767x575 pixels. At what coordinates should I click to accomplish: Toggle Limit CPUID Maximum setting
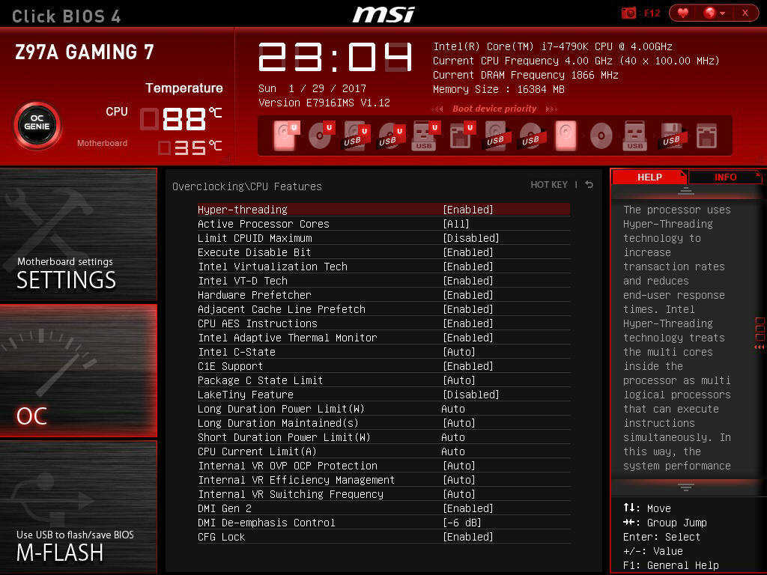coord(383,238)
